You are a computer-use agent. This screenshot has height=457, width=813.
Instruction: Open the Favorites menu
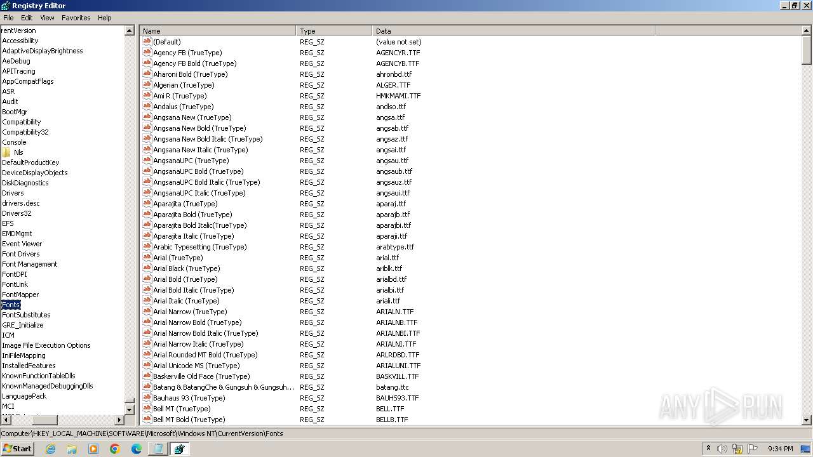[x=76, y=18]
